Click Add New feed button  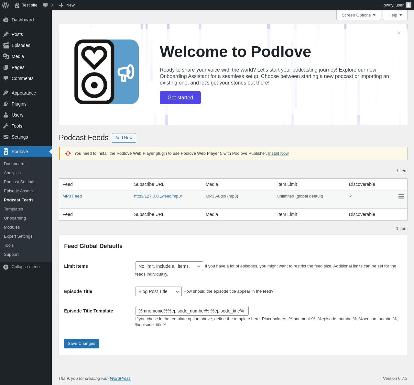124,138
